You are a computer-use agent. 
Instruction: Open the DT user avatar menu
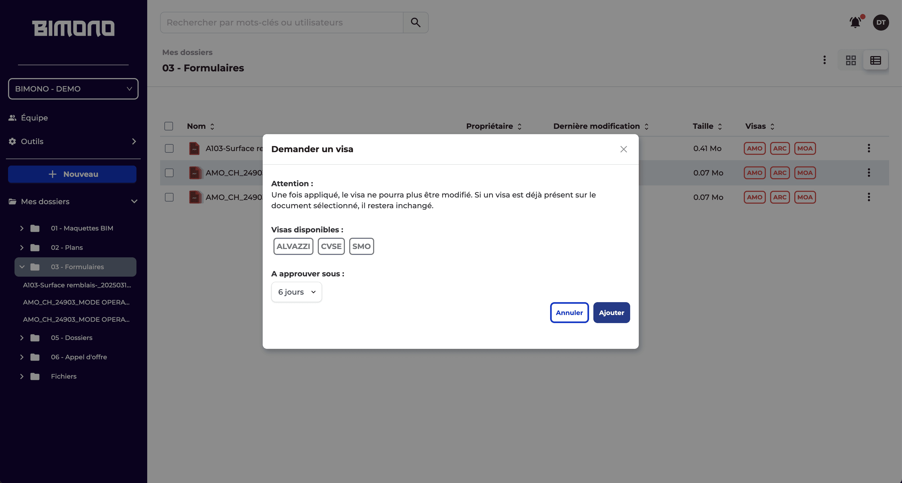pyautogui.click(x=881, y=22)
